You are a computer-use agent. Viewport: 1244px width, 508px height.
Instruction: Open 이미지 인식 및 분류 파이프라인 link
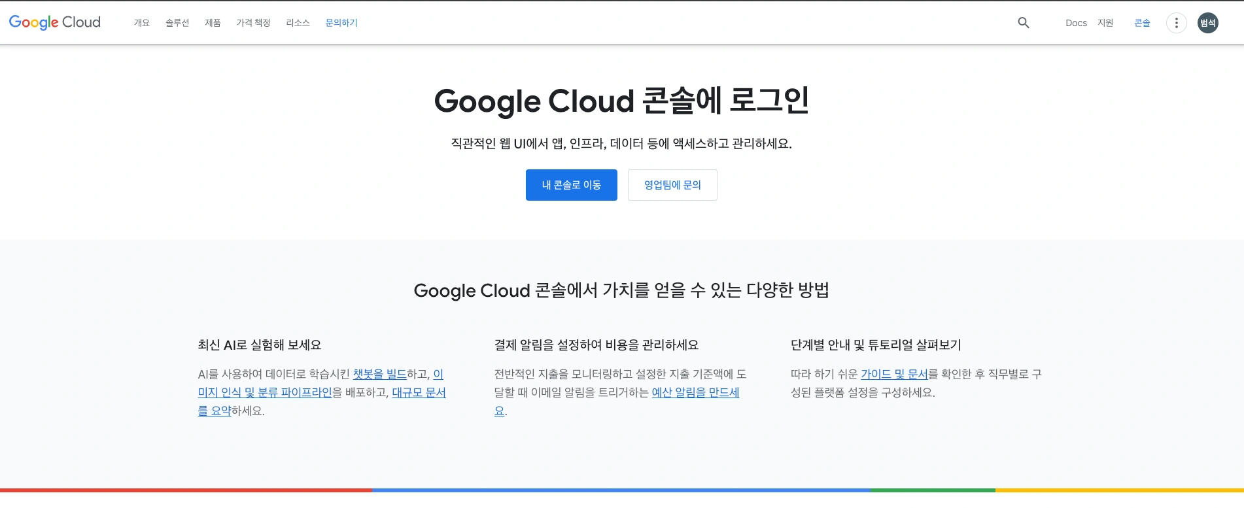[x=265, y=393]
